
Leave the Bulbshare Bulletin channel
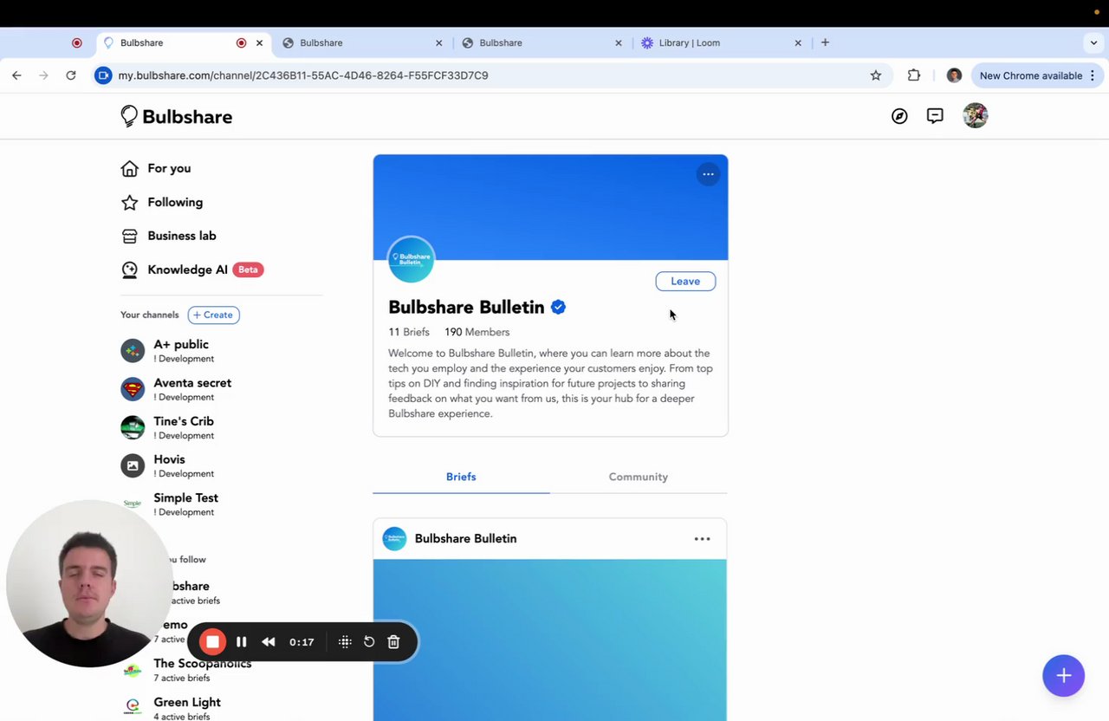[x=685, y=281]
